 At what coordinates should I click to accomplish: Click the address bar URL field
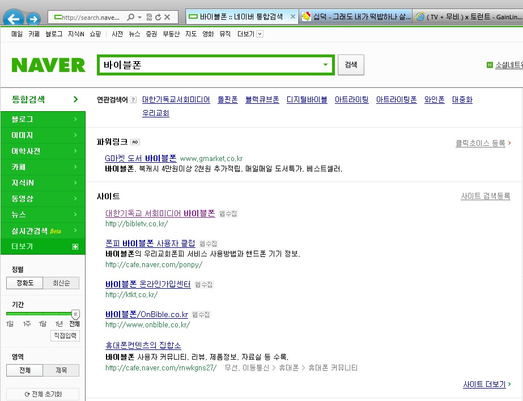tap(90, 17)
